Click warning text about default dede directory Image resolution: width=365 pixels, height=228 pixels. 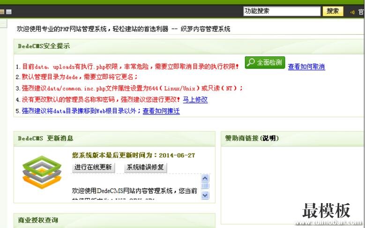pos(80,76)
